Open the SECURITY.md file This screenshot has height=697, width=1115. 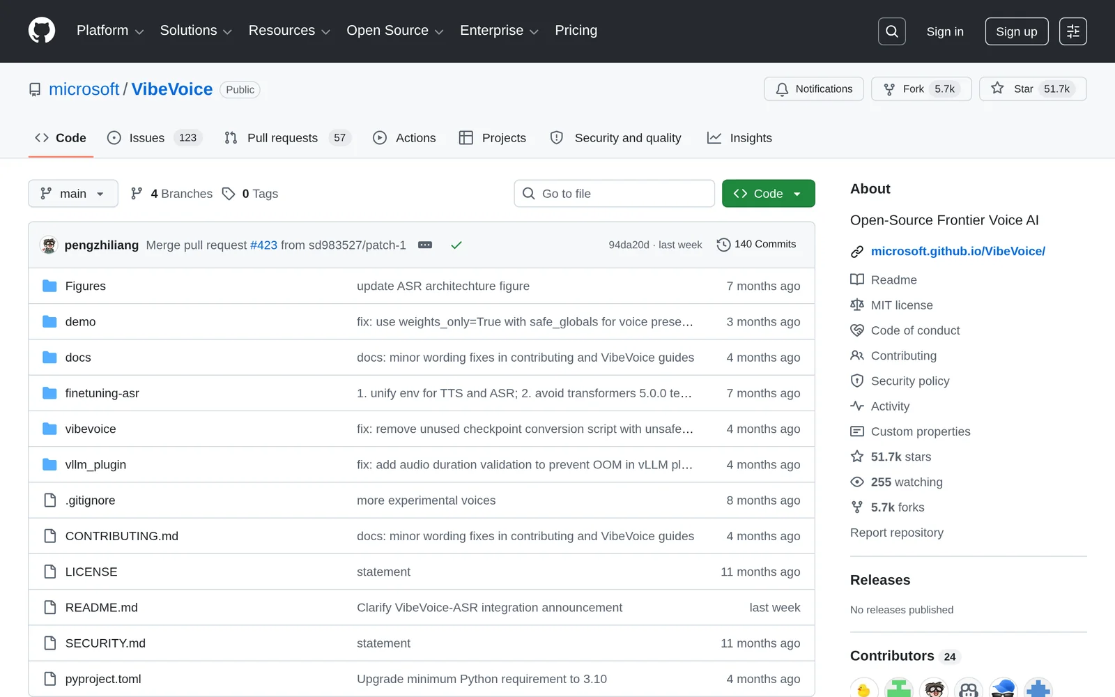click(x=105, y=643)
